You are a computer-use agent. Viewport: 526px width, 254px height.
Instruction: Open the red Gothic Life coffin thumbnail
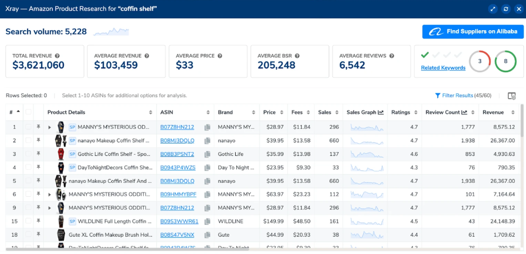pyautogui.click(x=61, y=154)
